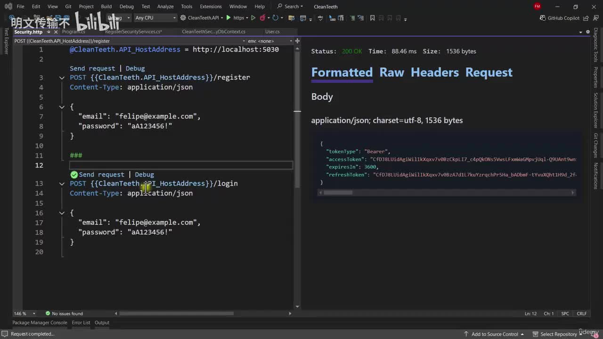This screenshot has height=339, width=603.
Task: Click Debug link above register POST
Action: 135,68
